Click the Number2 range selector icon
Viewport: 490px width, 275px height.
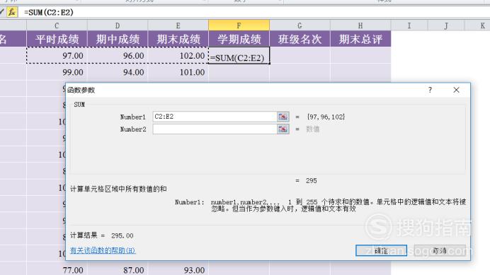click(x=283, y=129)
